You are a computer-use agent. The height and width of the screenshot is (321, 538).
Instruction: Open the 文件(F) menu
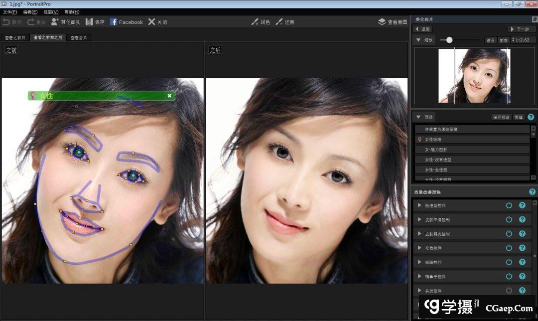pos(9,11)
